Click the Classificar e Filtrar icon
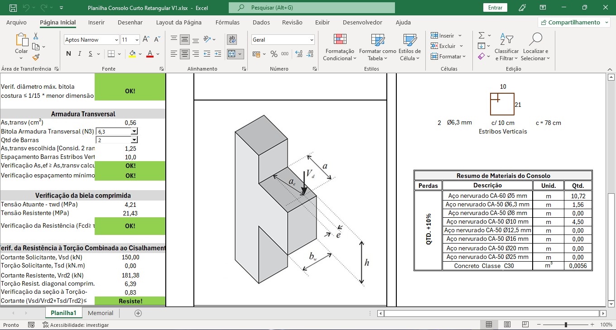Image resolution: width=616 pixels, height=330 pixels. [506, 47]
